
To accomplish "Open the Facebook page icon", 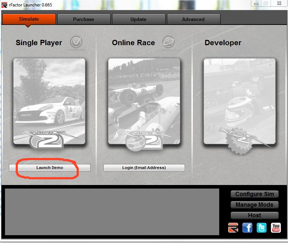I will coord(247,228).
